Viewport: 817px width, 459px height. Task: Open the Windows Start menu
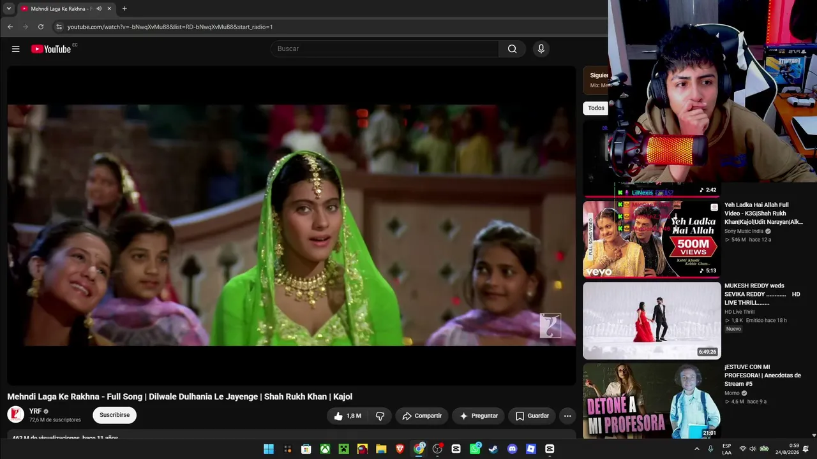pyautogui.click(x=269, y=449)
